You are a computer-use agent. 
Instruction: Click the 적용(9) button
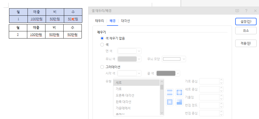(x=246, y=43)
